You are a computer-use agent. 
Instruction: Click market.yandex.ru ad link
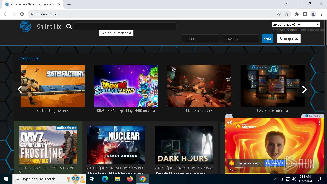coord(249,163)
